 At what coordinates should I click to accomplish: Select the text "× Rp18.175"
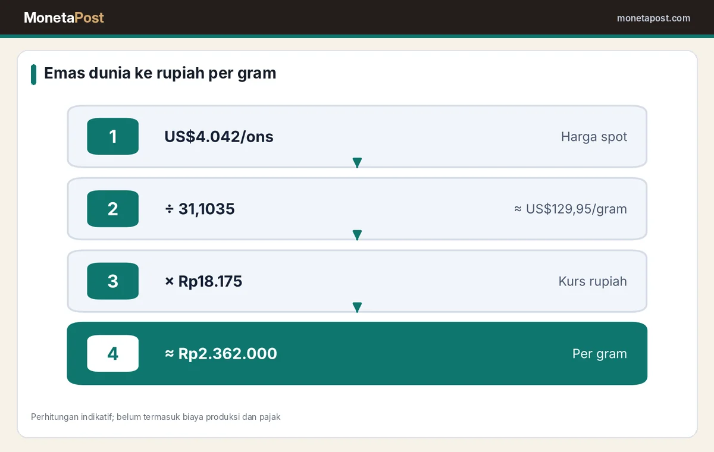click(x=203, y=281)
